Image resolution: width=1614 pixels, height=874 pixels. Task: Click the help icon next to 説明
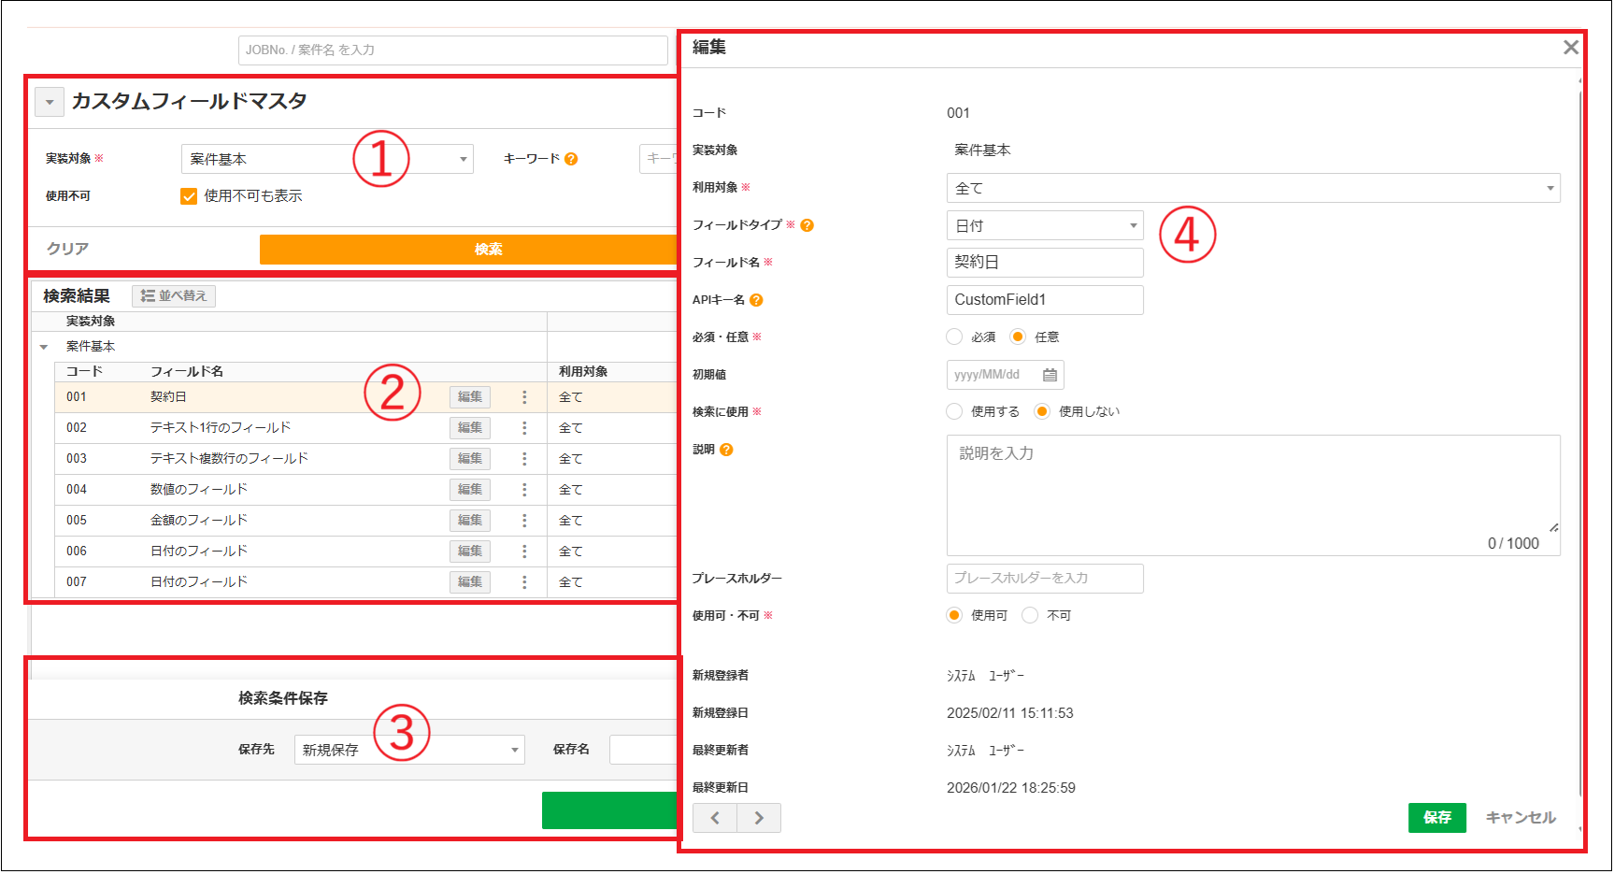(726, 450)
